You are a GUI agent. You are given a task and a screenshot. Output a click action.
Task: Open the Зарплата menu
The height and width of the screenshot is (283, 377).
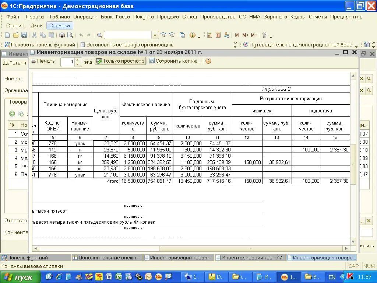275,17
